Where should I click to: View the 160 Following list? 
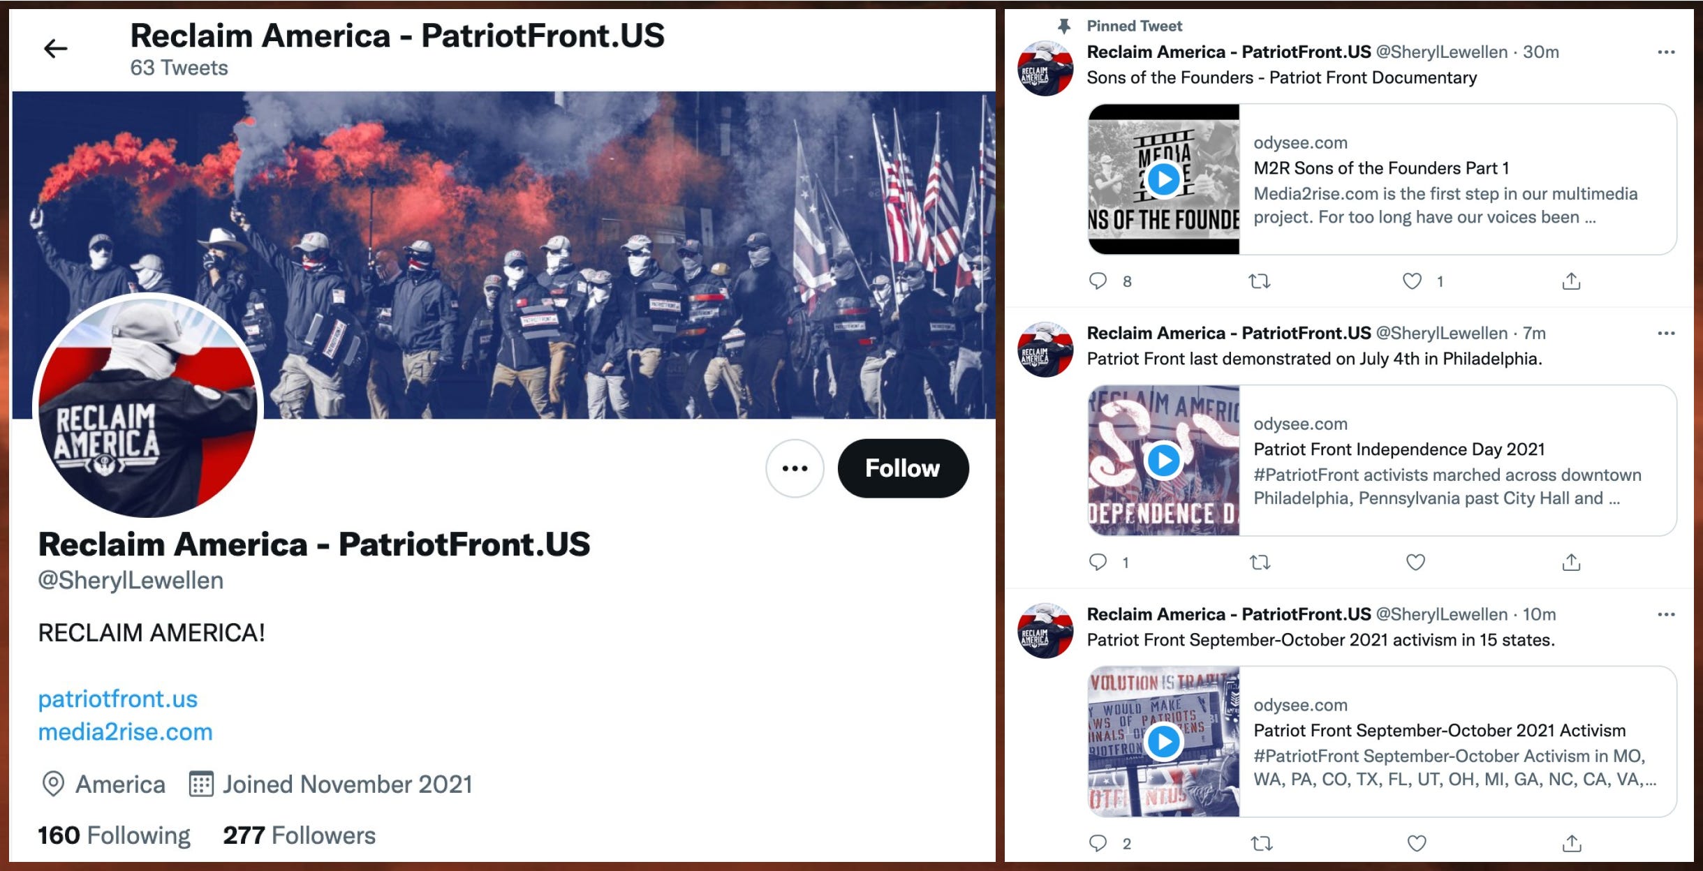coord(114,835)
